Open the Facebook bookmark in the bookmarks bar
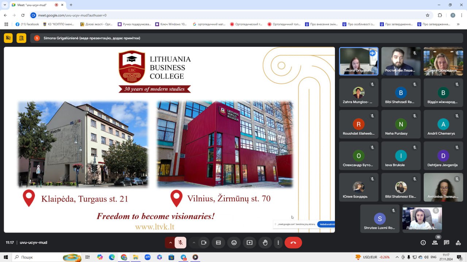 pyautogui.click(x=27, y=24)
